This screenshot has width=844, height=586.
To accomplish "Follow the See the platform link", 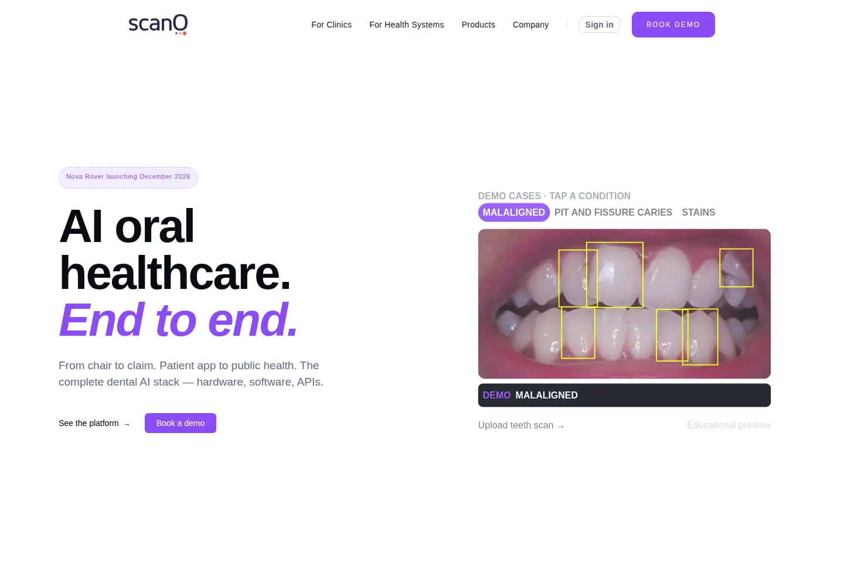I will pyautogui.click(x=94, y=423).
